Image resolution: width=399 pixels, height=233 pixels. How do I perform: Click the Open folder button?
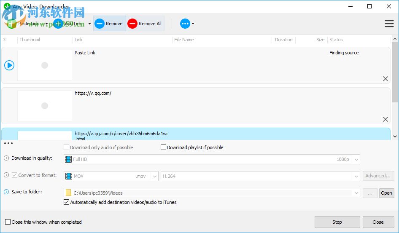(386, 193)
